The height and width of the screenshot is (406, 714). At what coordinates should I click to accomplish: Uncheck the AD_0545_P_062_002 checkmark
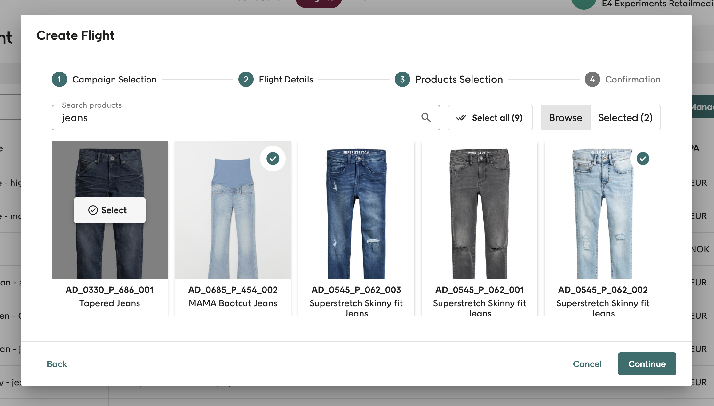(x=643, y=159)
